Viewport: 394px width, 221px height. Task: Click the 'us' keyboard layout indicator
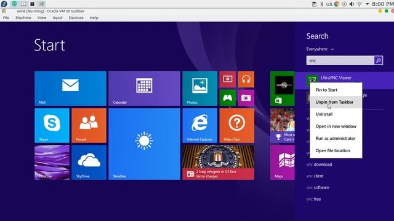(329, 4)
